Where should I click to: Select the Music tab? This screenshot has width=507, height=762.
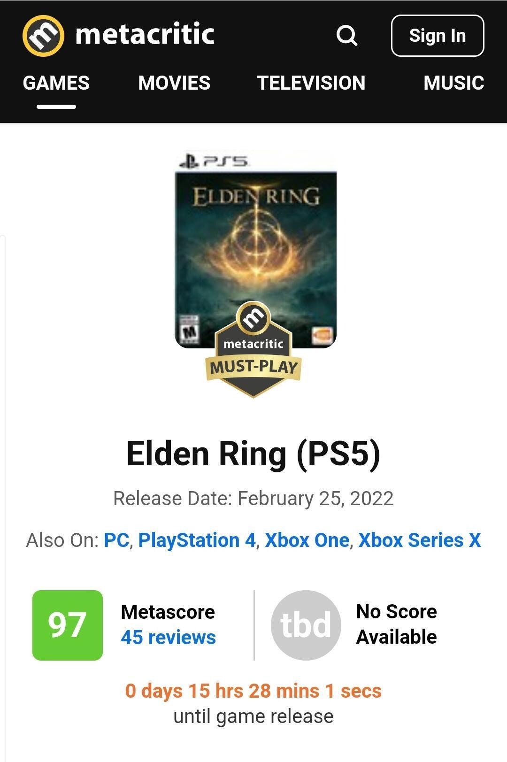click(453, 83)
